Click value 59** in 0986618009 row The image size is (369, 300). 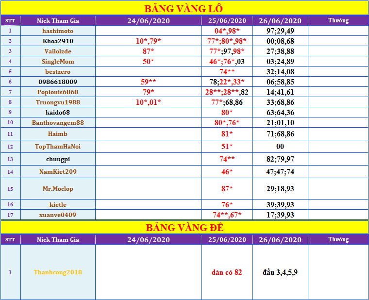(x=149, y=82)
